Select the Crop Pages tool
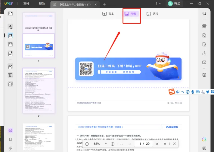214x152 pixels. pyautogui.click(x=11, y=75)
